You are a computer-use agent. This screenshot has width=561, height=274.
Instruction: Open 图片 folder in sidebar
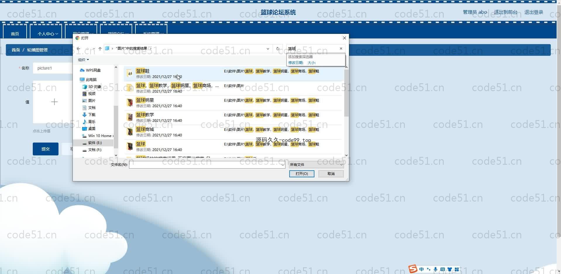[x=89, y=101]
